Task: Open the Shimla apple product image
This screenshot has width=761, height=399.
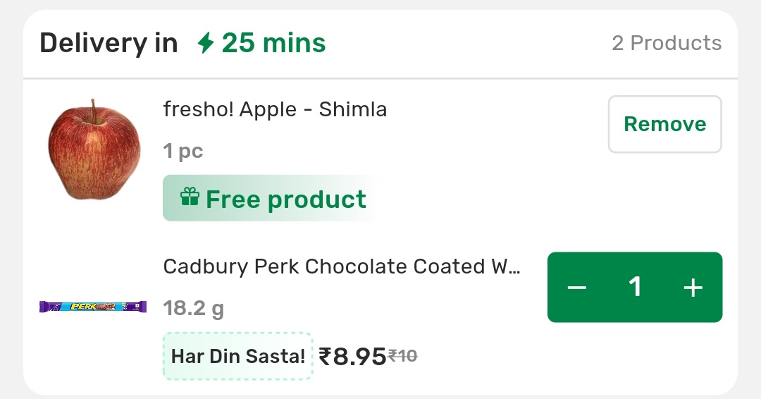Action: pyautogui.click(x=94, y=149)
